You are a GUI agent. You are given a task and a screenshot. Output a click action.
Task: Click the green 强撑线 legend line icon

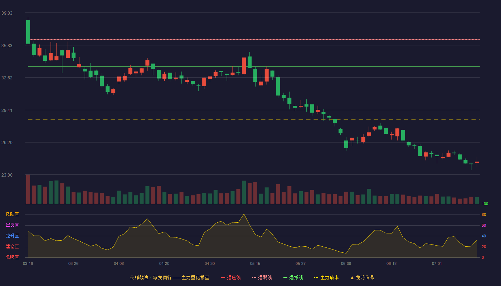pos(286,277)
